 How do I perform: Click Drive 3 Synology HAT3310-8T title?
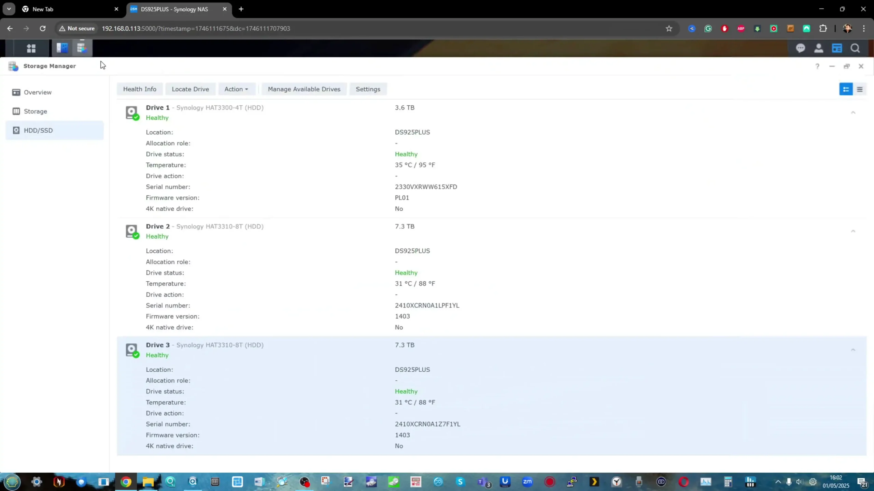[205, 345]
